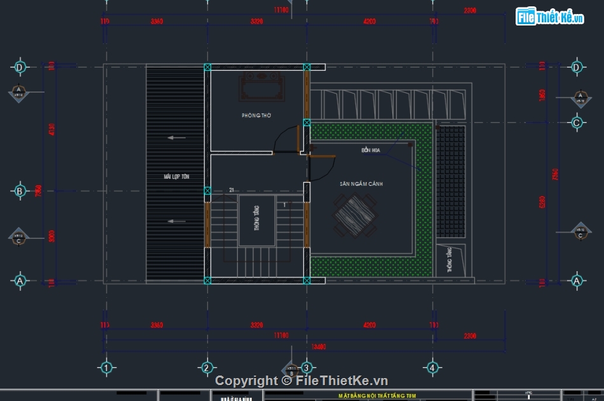Click the bottom 11100 dimension text
The width and height of the screenshot is (604, 401).
click(x=281, y=335)
